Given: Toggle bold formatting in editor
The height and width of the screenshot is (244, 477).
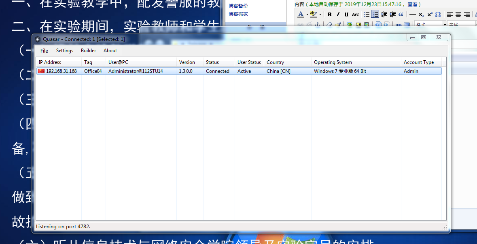Looking at the screenshot, I should click(329, 14).
